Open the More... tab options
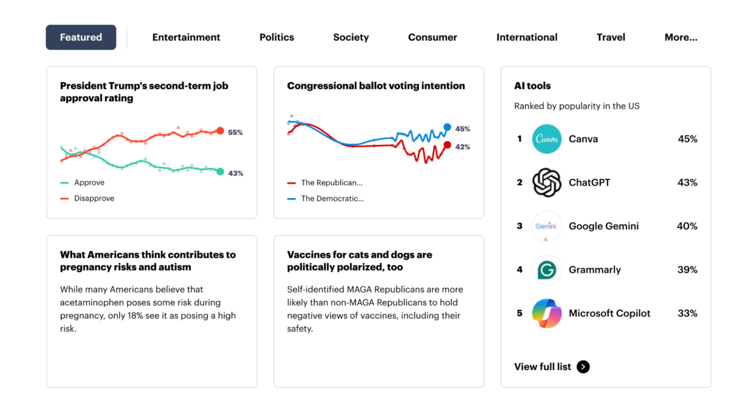 [681, 37]
